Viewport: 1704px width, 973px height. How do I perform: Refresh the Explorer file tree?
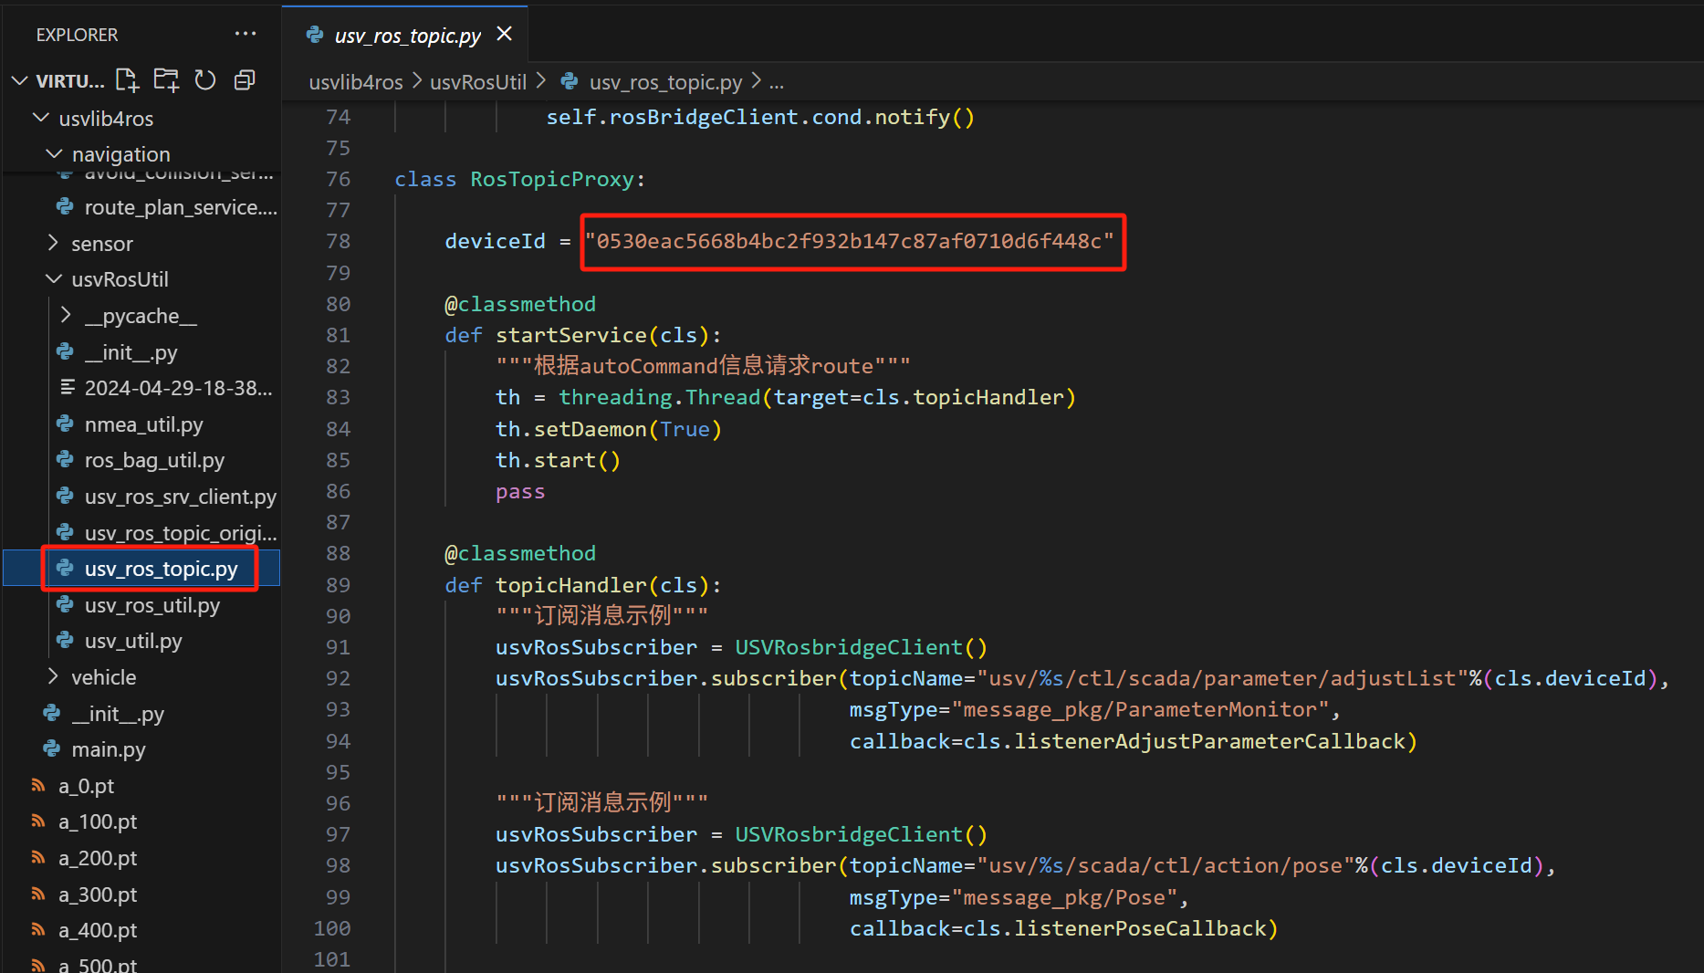pos(205,80)
